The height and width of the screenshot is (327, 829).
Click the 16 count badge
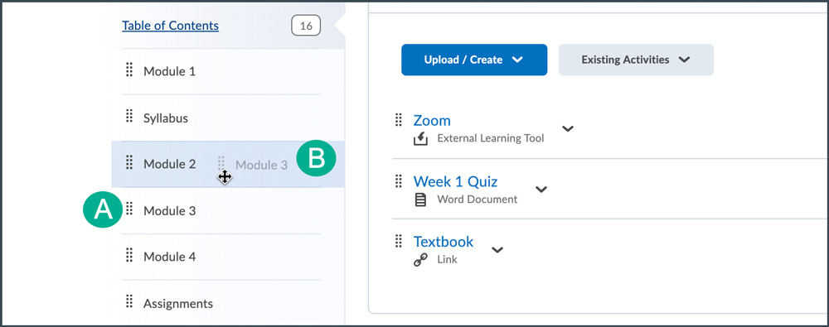point(306,26)
